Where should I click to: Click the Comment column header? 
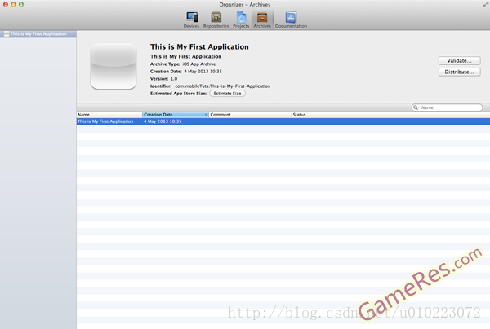[250, 115]
